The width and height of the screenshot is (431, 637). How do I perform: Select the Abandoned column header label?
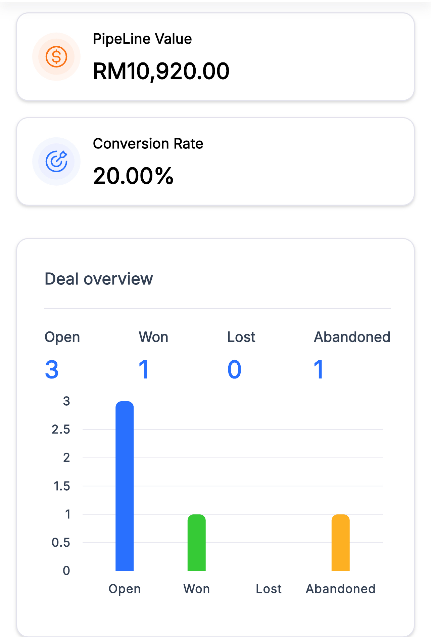click(x=352, y=337)
